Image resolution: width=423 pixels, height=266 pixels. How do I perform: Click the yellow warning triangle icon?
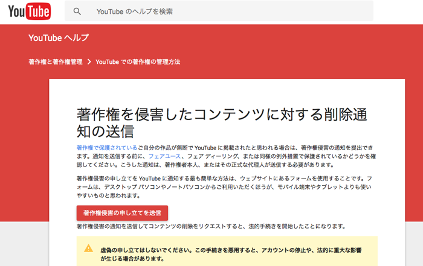pyautogui.click(x=88, y=249)
